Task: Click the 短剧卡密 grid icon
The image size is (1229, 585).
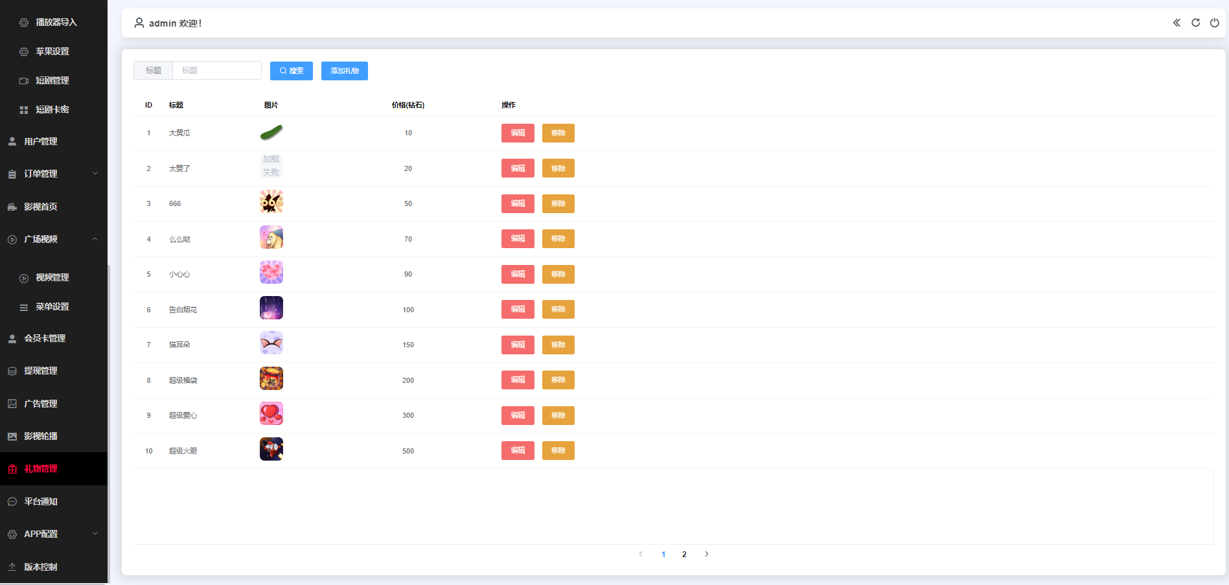Action: pyautogui.click(x=24, y=110)
